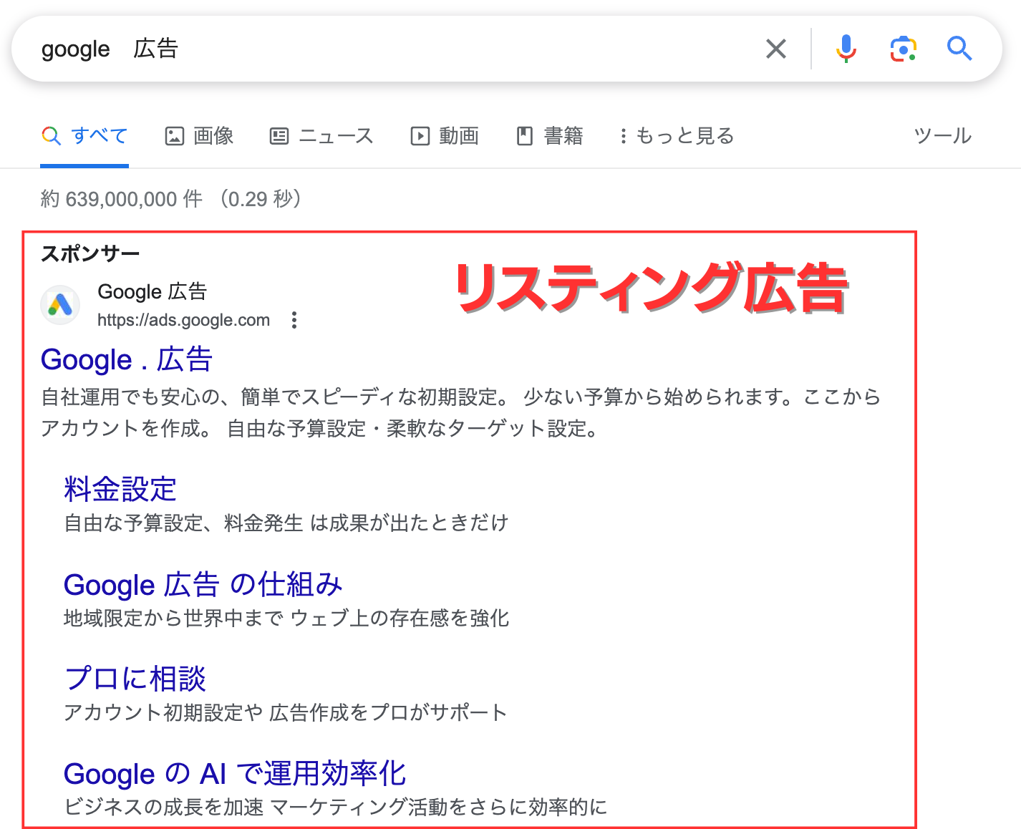Open the three-dot menu beside ads.google.com
Viewport: 1021px width, 829px height.
[x=294, y=320]
